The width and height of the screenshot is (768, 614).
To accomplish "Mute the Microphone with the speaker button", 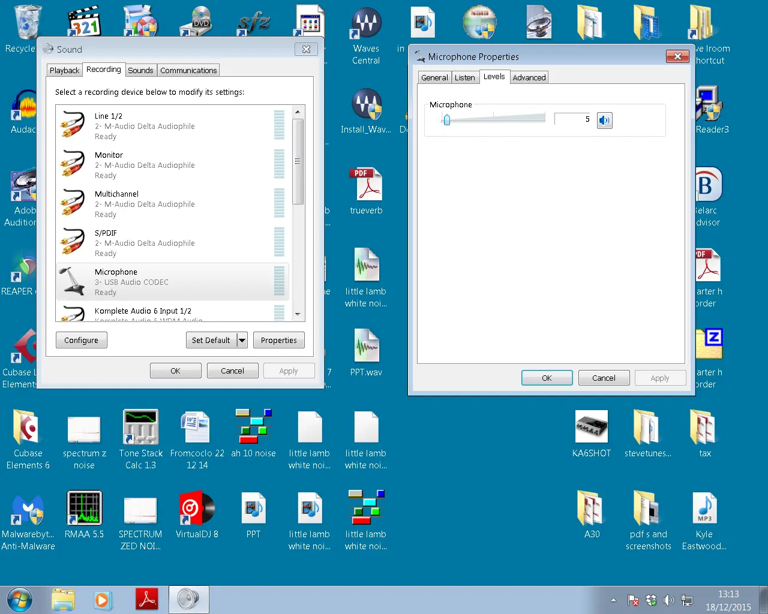I will [605, 121].
